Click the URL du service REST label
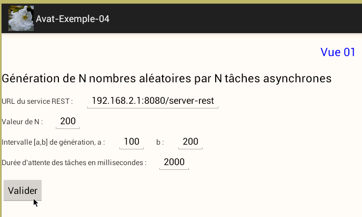Screen dimensions: 362x217 pyautogui.click(x=37, y=101)
